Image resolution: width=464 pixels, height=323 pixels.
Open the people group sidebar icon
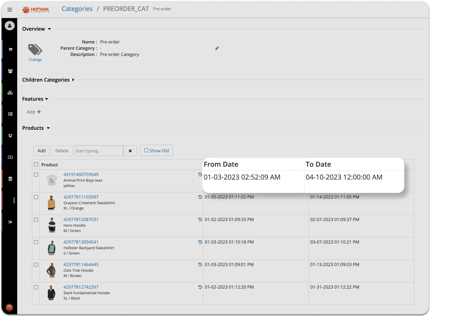click(10, 71)
